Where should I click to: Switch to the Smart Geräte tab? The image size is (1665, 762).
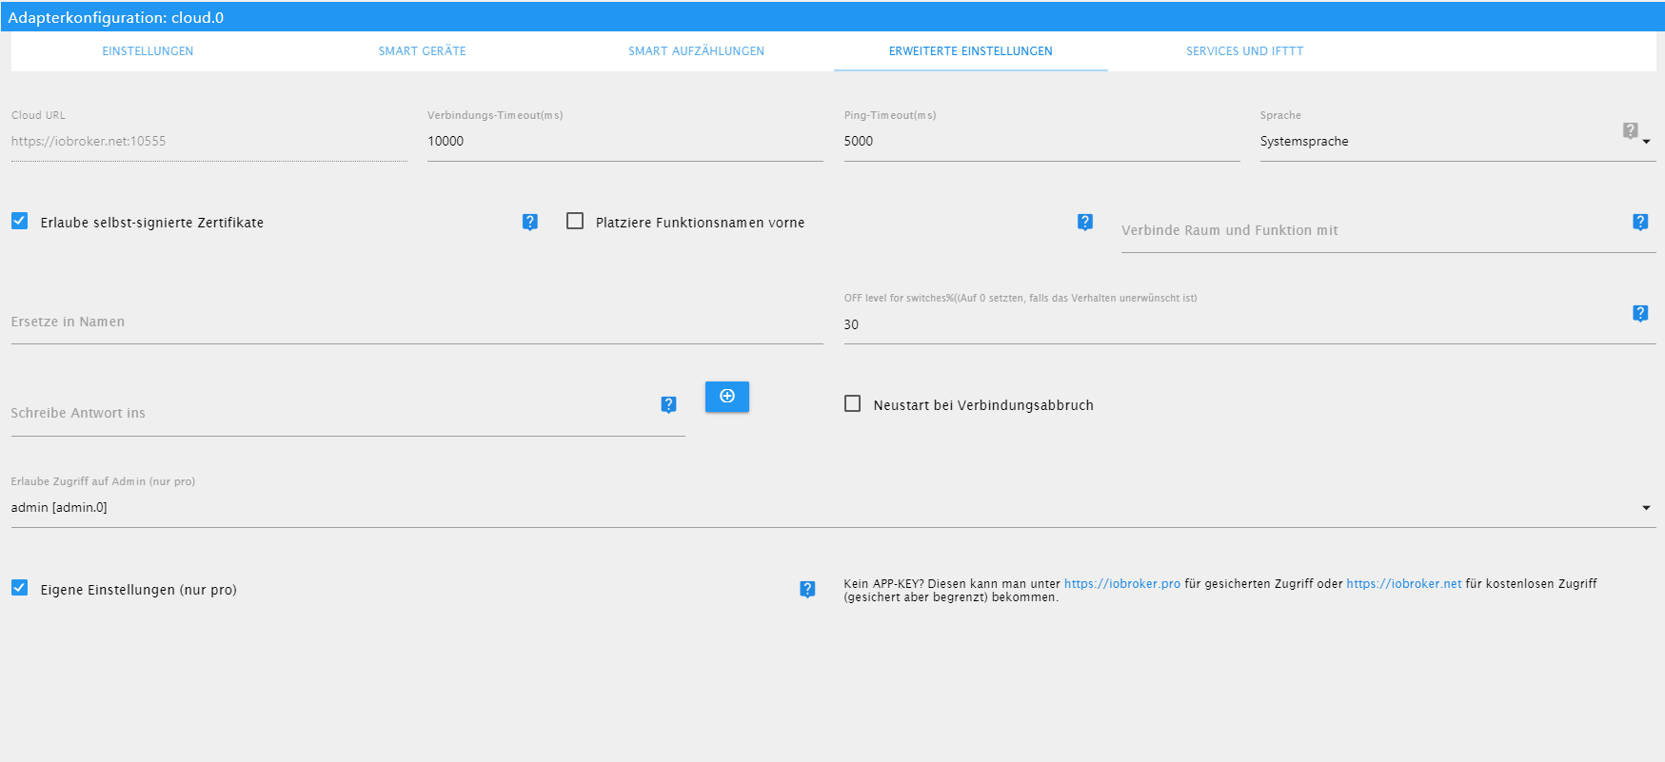click(423, 51)
